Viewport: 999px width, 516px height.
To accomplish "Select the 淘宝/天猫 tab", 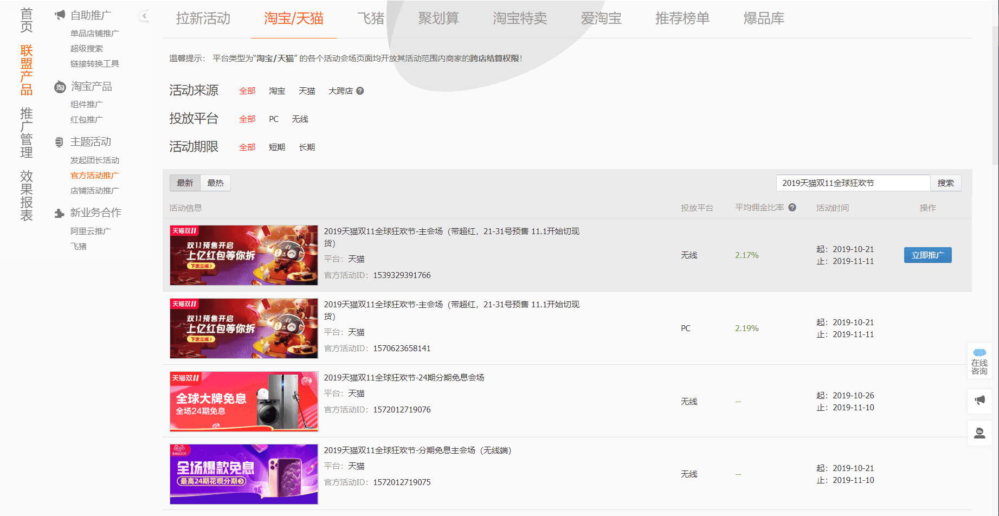I will (294, 18).
